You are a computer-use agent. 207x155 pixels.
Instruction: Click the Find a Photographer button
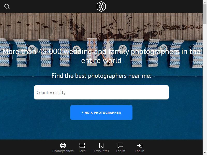[101, 113]
